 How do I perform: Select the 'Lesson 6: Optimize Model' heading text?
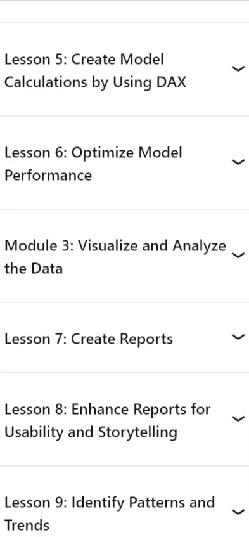pyautogui.click(x=93, y=153)
